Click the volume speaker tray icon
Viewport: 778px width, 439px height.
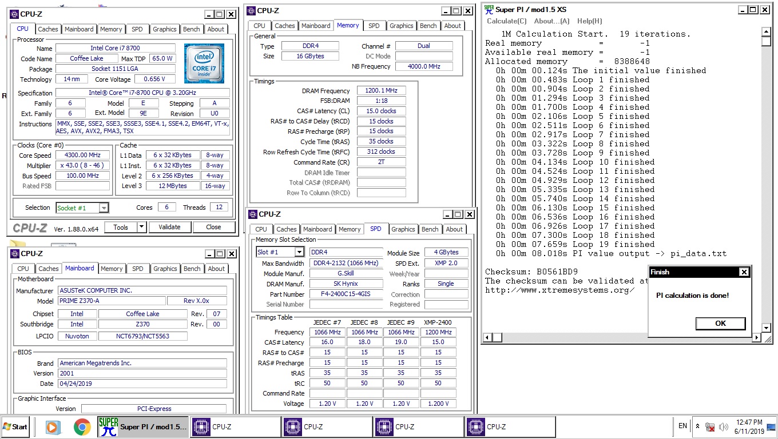[724, 426]
